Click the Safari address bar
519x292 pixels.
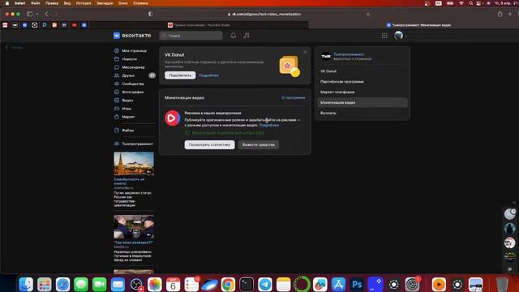[265, 15]
